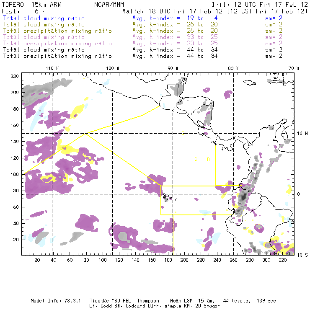
Task: Click the x-axis tick label "260"
Action: pos(233,260)
